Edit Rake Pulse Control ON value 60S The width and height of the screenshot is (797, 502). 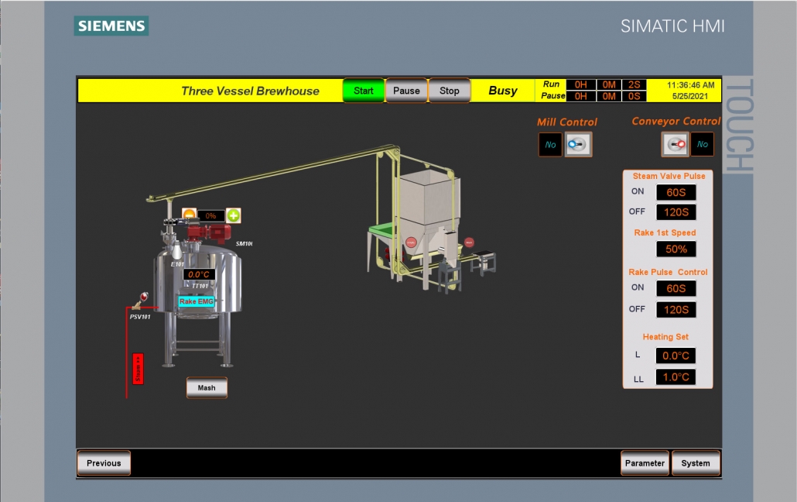click(x=676, y=289)
